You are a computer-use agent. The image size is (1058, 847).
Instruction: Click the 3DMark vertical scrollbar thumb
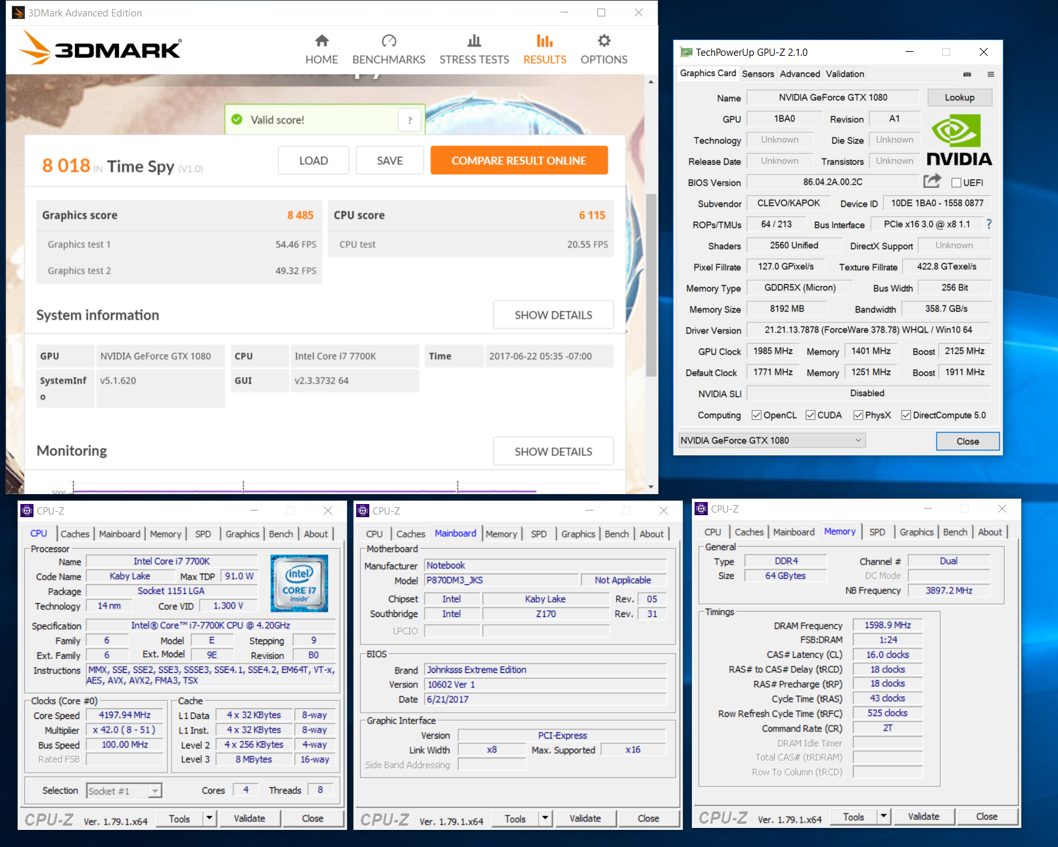[651, 285]
